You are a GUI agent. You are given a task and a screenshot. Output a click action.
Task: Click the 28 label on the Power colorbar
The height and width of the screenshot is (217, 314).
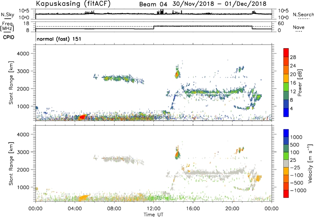coord(293,57)
